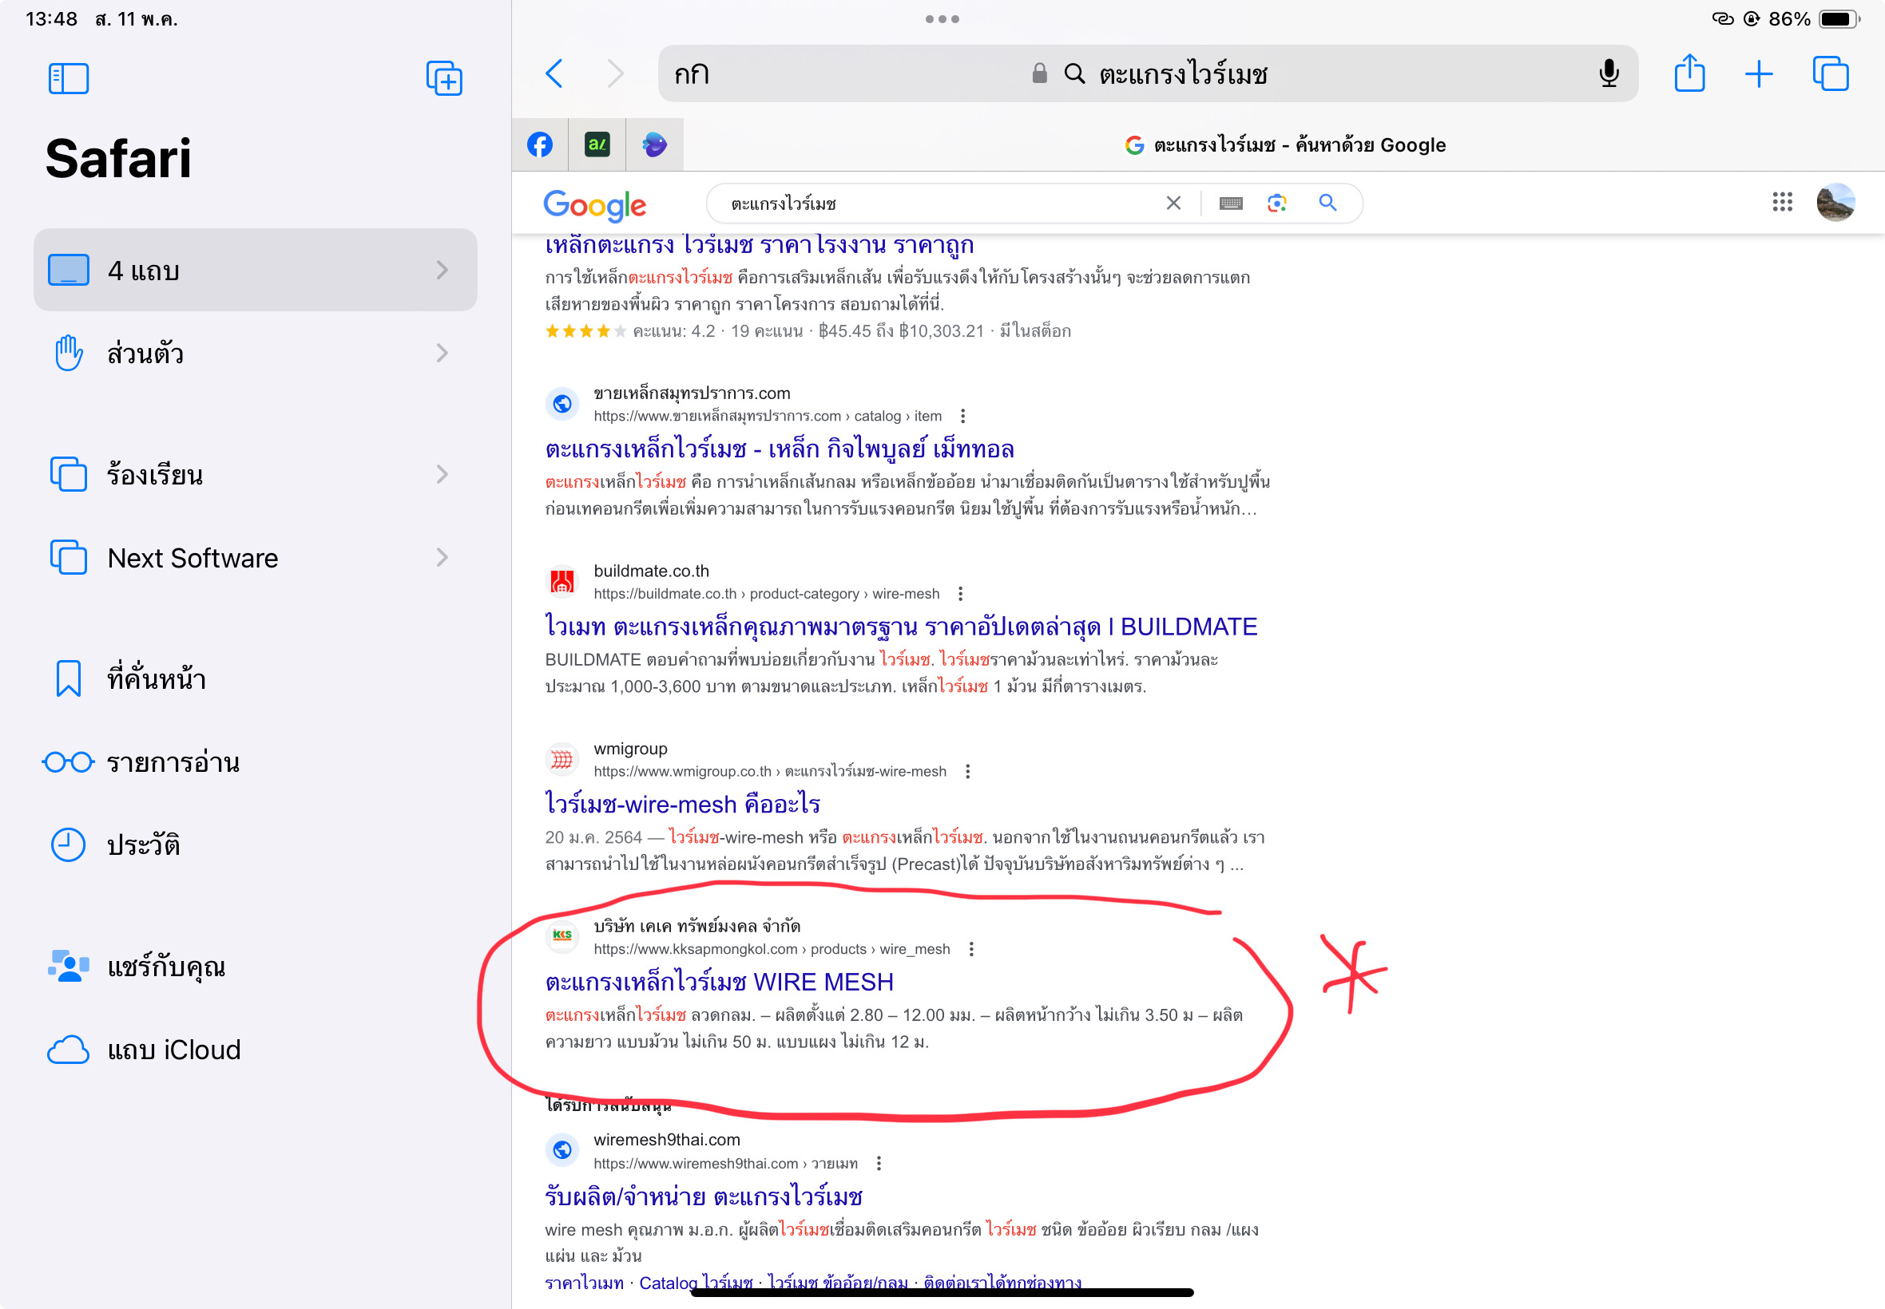Open the ที่คั่นหน้า bookmarks item
1885x1309 pixels.
point(156,679)
